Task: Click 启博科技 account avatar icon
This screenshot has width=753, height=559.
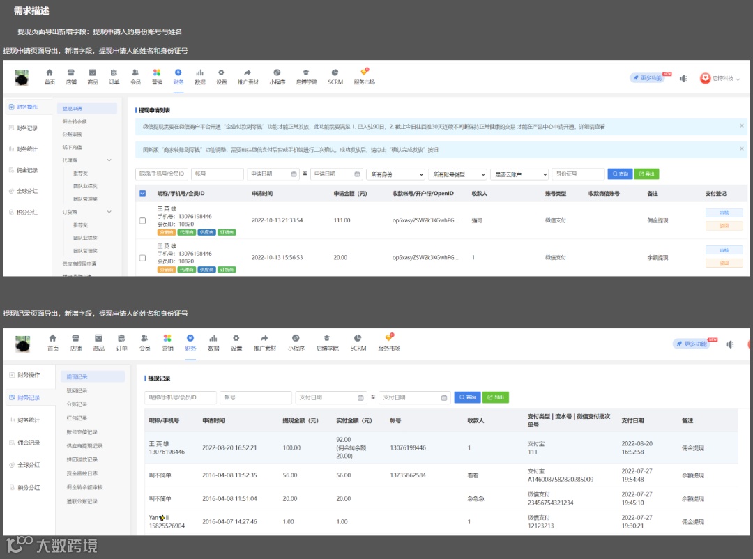Action: coord(705,78)
